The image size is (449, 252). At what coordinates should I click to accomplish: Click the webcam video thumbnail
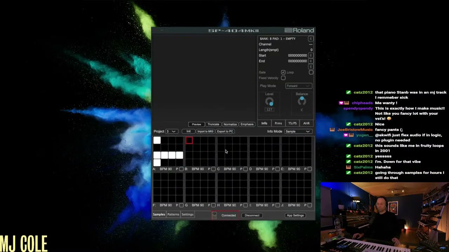point(385,217)
